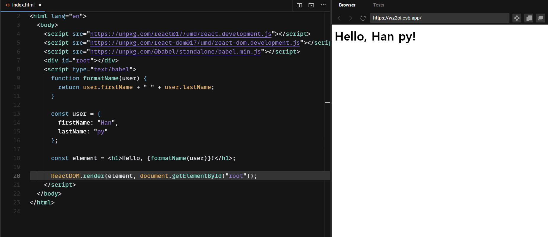Switch to the Tests tab

378,5
